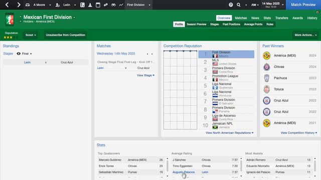The width and height of the screenshot is (321, 180).
Task: Click the Jamaica flag under Jamaican NPL
Action: pos(215,127)
